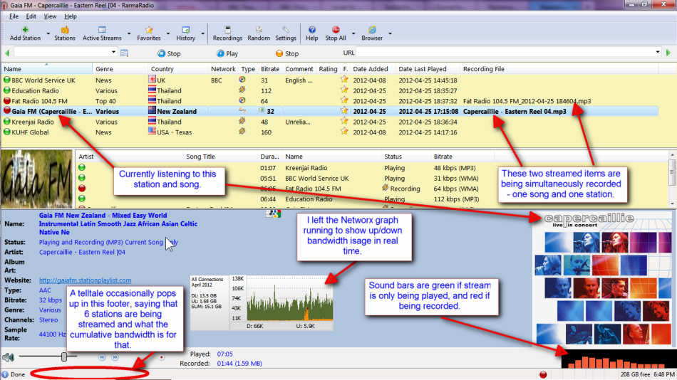Screen dimensions: 677x380
Task: Click the green status icon for Education Radio
Action: pos(7,90)
